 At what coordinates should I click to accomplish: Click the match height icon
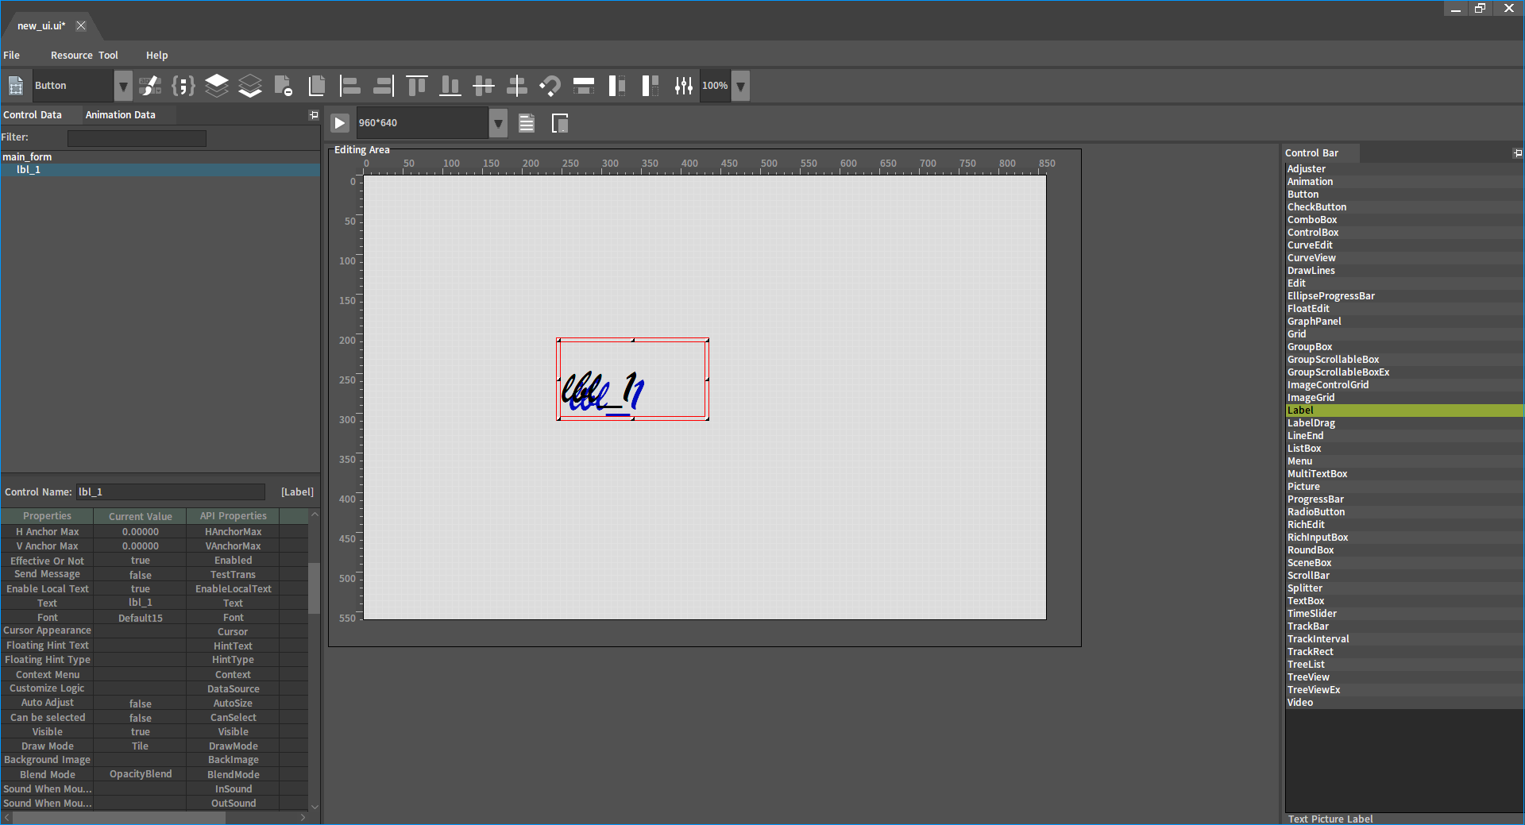coord(584,86)
